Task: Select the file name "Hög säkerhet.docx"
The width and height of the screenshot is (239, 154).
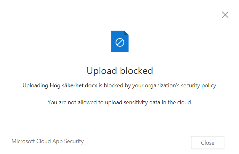Action: click(x=73, y=86)
